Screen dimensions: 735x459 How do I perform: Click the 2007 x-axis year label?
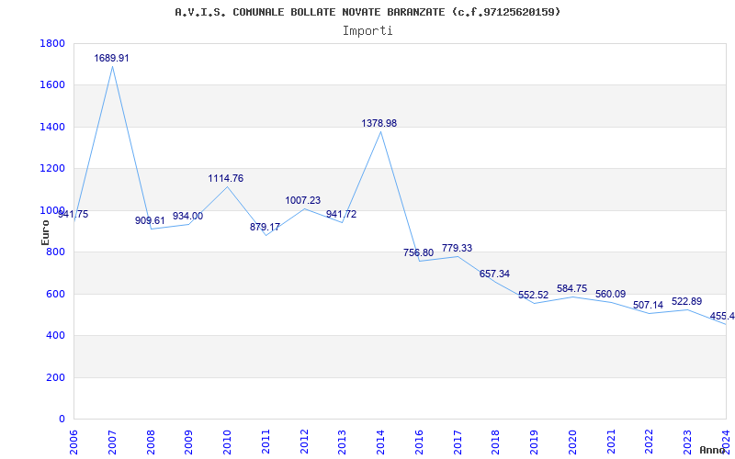pos(112,442)
